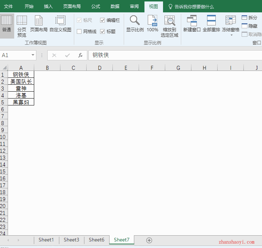Viewport: 262px width, 248px height.
Task: Enable the Gridlines (网格线) checkbox
Action: pyautogui.click(x=79, y=31)
